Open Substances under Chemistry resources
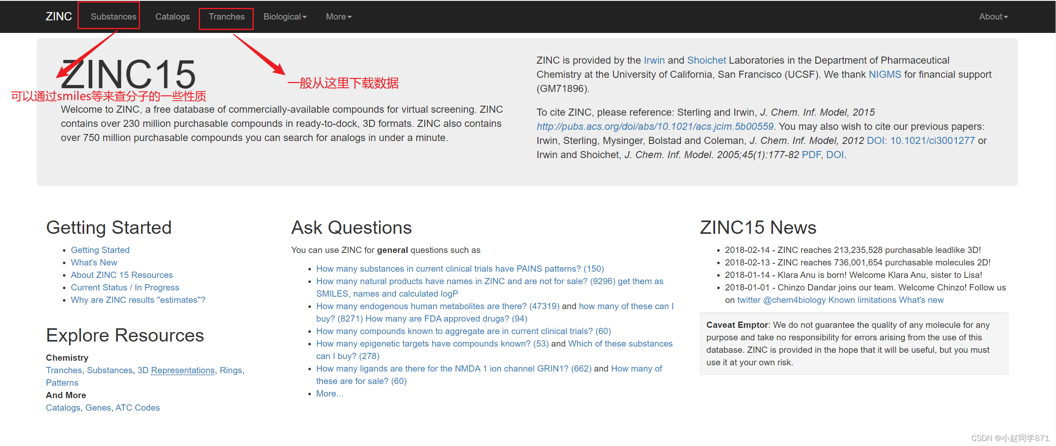Image resolution: width=1056 pixels, height=446 pixels. tap(110, 370)
